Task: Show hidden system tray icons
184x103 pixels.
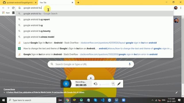Action: tap(152, 100)
